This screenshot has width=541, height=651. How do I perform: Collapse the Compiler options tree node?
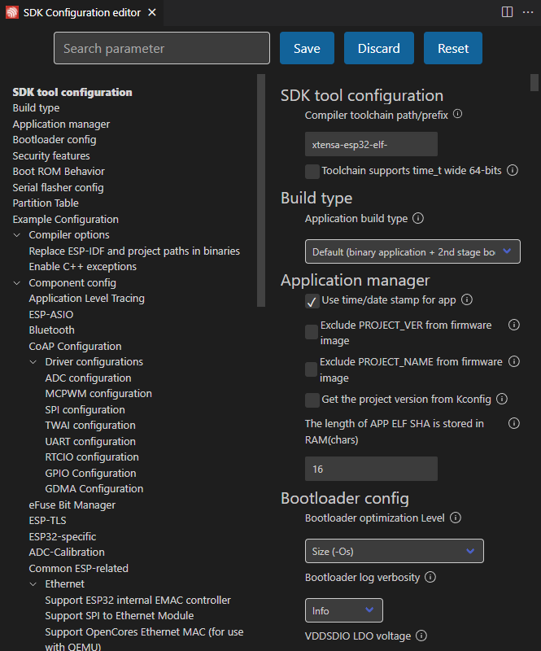[x=17, y=235]
